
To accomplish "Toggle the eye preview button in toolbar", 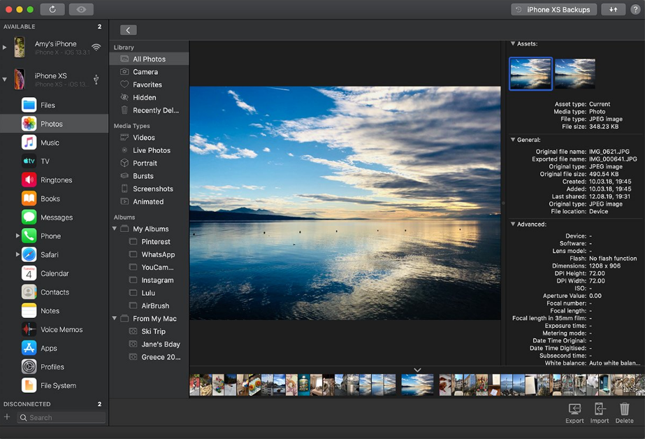I will click(x=82, y=10).
